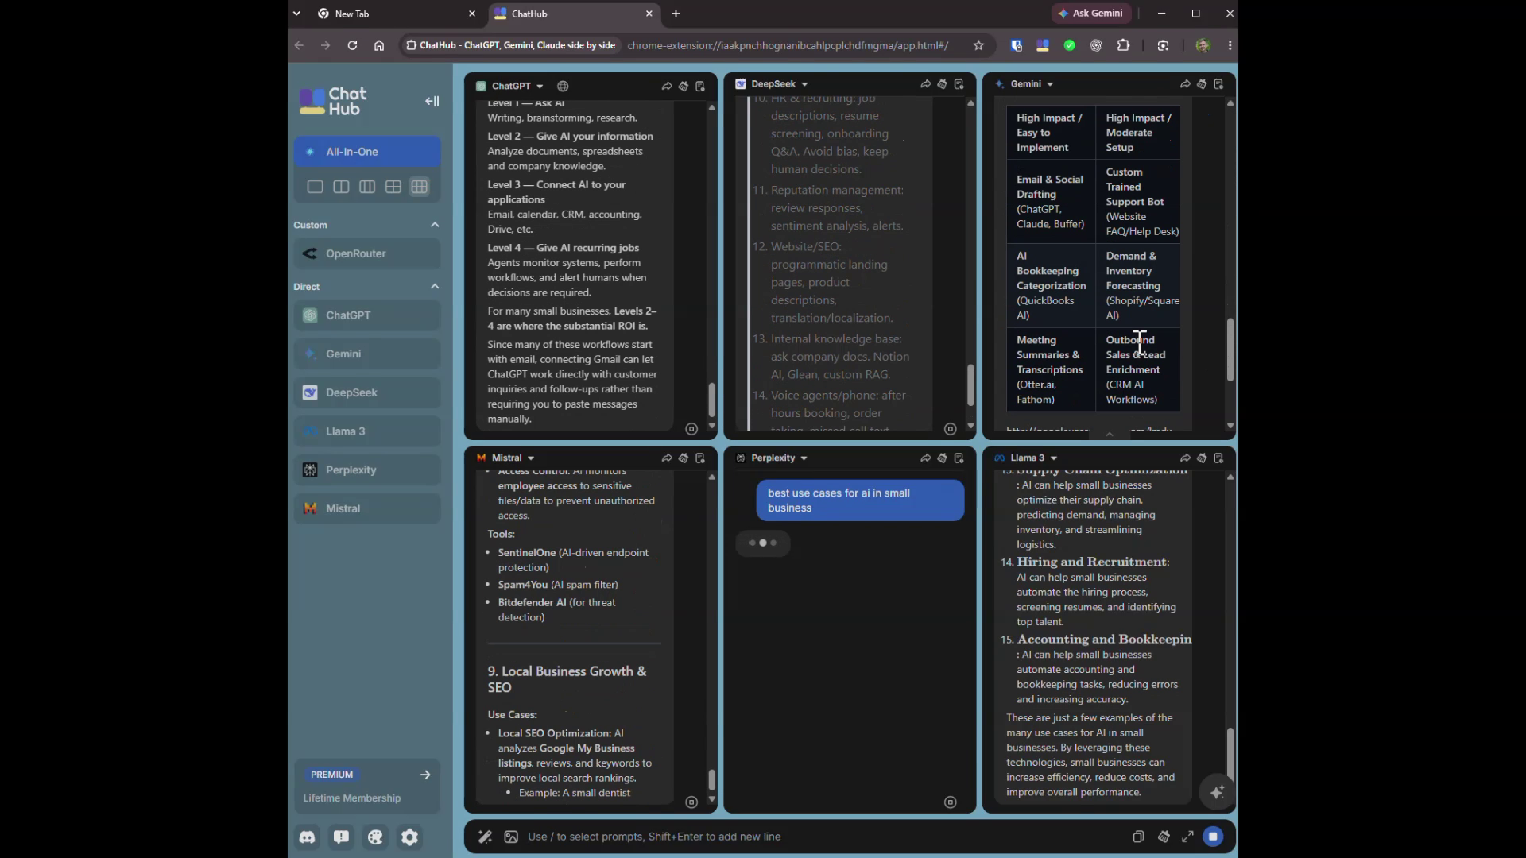Click the PREMIUM badge
The width and height of the screenshot is (1526, 858).
(331, 775)
